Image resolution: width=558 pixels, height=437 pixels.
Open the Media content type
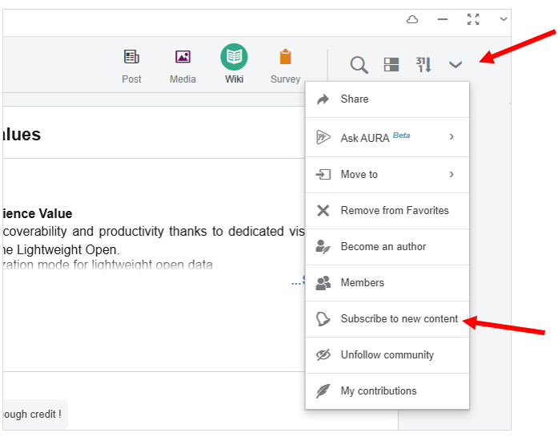tap(183, 58)
